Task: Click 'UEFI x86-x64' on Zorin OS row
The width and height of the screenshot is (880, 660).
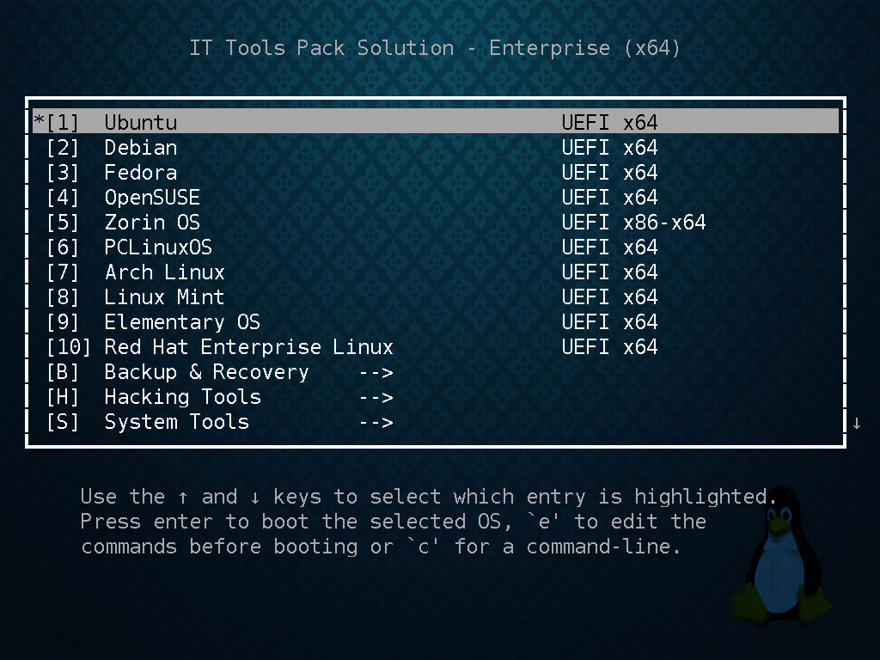Action: click(633, 223)
